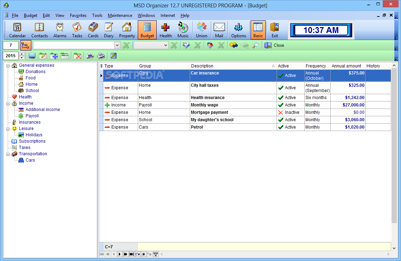Open the Music module
The height and width of the screenshot is (261, 401).
pos(183,30)
